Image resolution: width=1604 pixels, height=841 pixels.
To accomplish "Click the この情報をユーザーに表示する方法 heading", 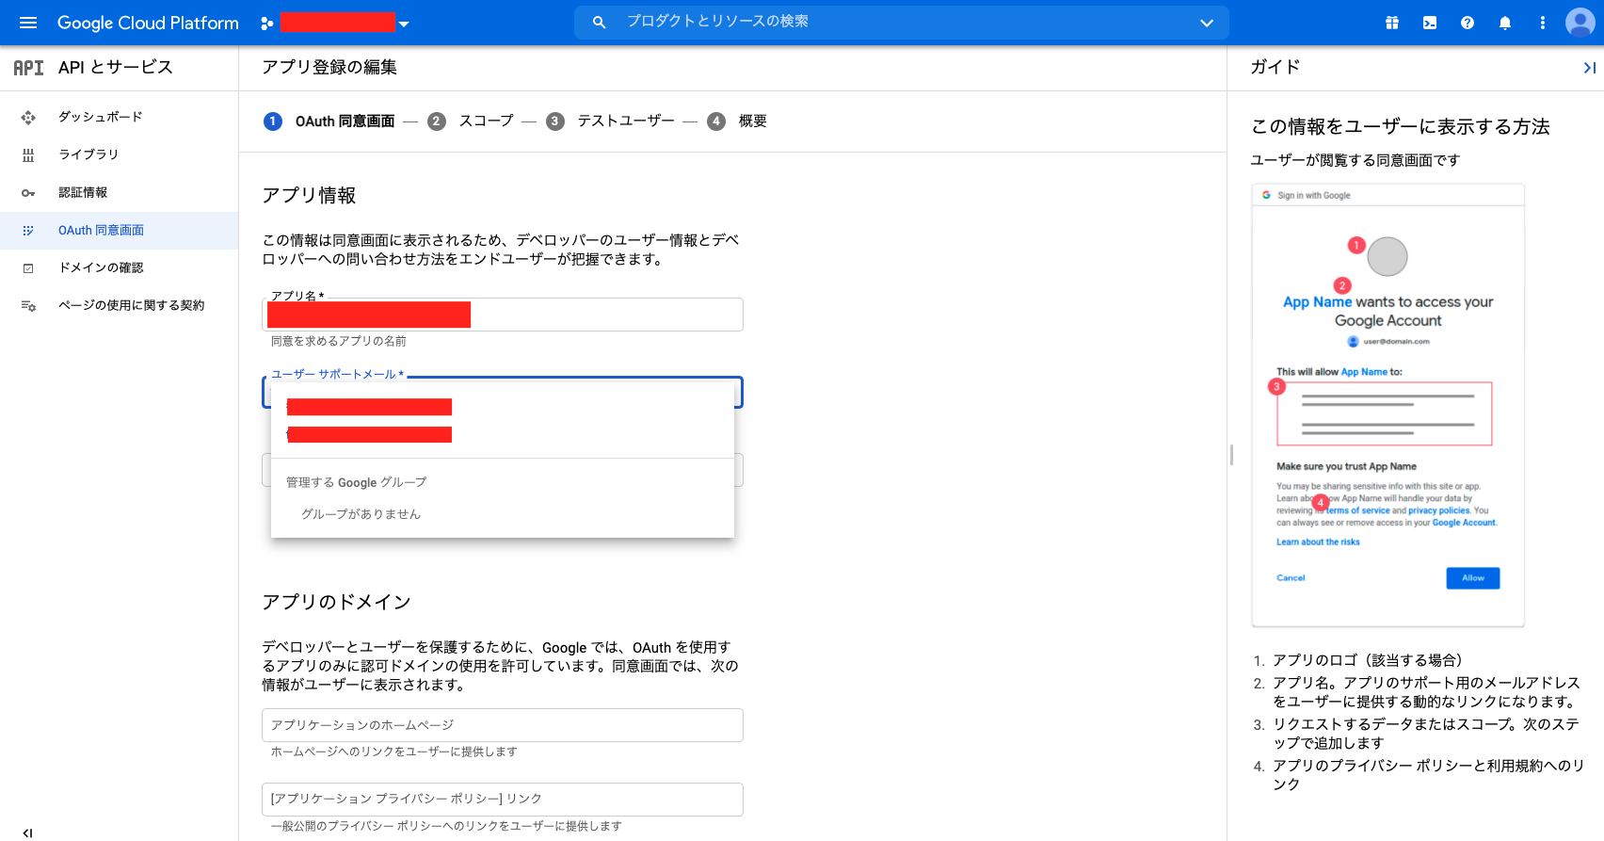I will [x=1401, y=126].
